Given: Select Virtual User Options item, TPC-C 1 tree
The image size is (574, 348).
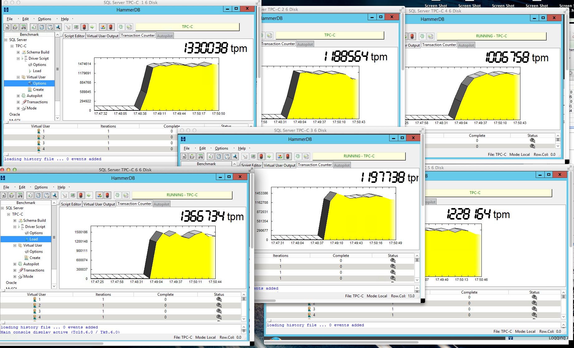Looking at the screenshot, I should (x=40, y=83).
